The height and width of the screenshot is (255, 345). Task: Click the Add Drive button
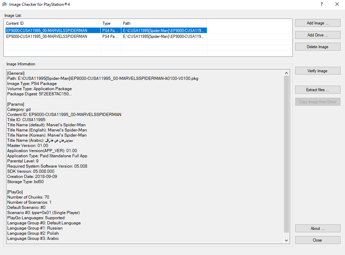pos(318,35)
